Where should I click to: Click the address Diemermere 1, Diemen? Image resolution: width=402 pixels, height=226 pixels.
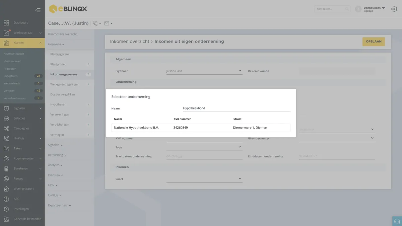250,128
